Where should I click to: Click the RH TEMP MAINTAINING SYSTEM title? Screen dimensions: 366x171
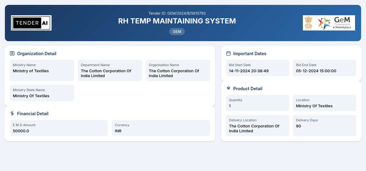point(177,21)
